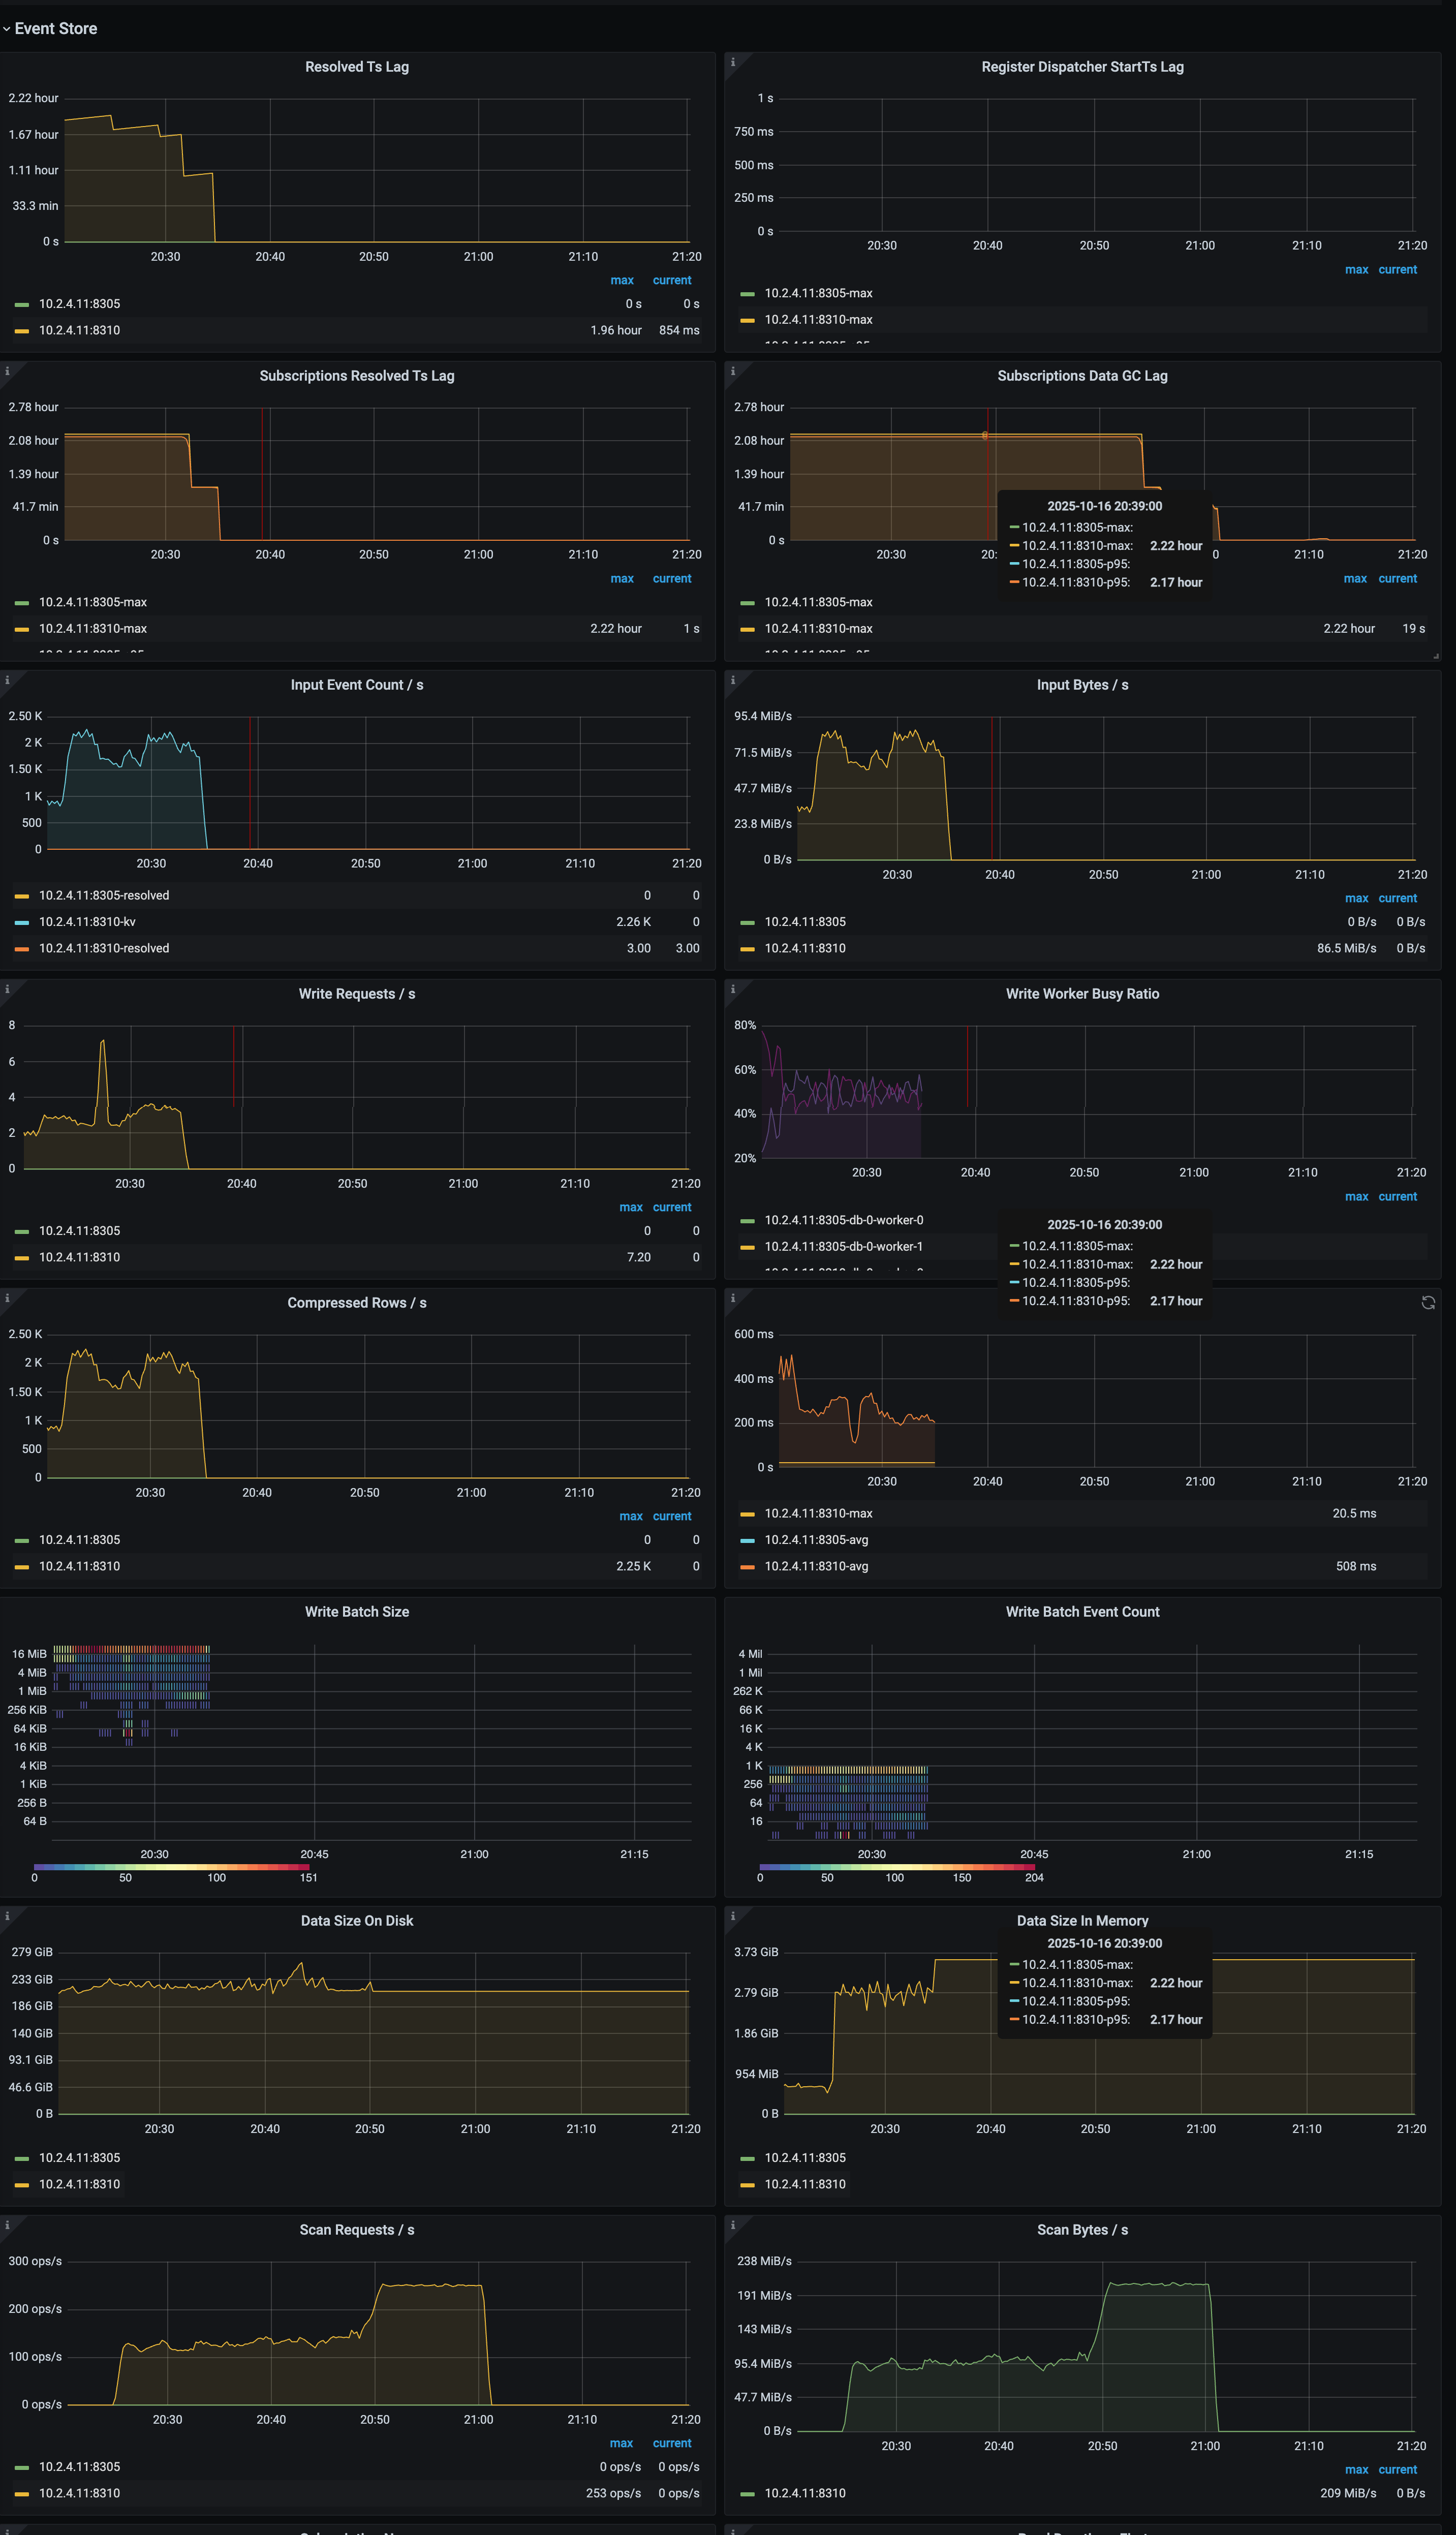Toggle 10.2.4.11:8305-db-0-worker-1 series in legend
This screenshot has width=1456, height=2535.
tap(843, 1246)
